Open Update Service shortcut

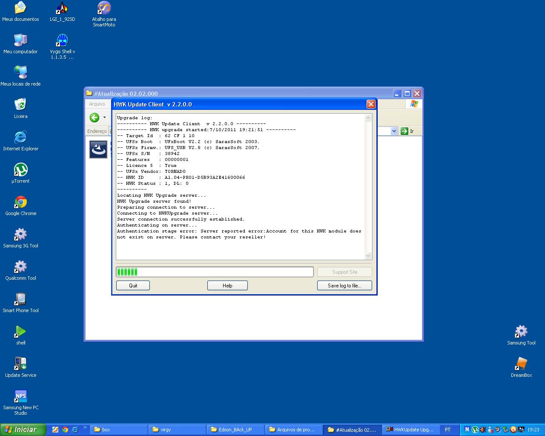point(20,367)
